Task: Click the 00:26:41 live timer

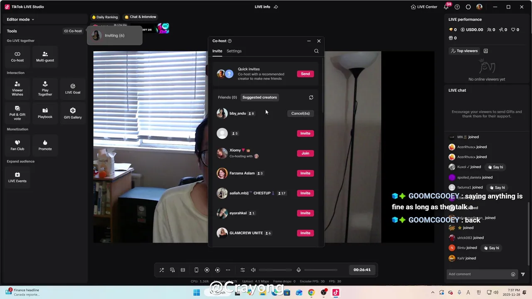Action: coord(362,270)
